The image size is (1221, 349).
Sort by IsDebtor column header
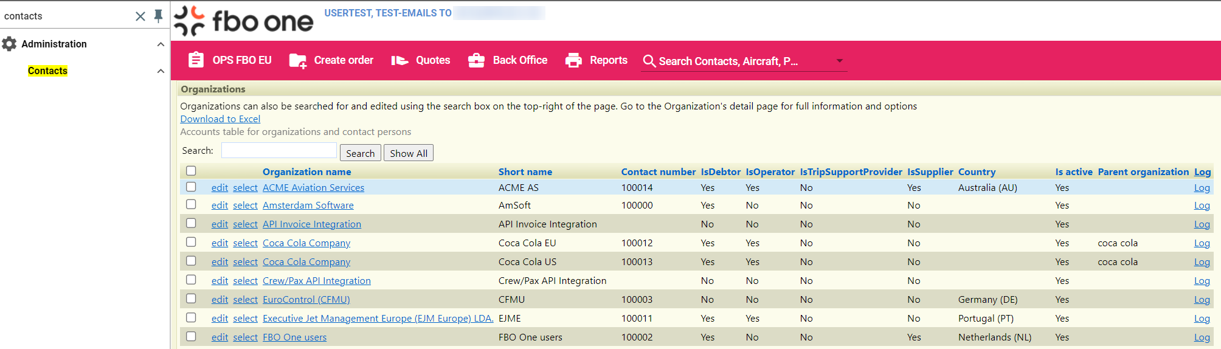click(721, 172)
